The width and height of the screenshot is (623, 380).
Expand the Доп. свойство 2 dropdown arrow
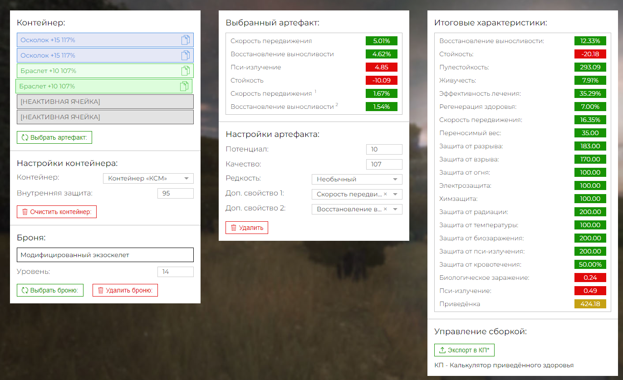click(395, 209)
